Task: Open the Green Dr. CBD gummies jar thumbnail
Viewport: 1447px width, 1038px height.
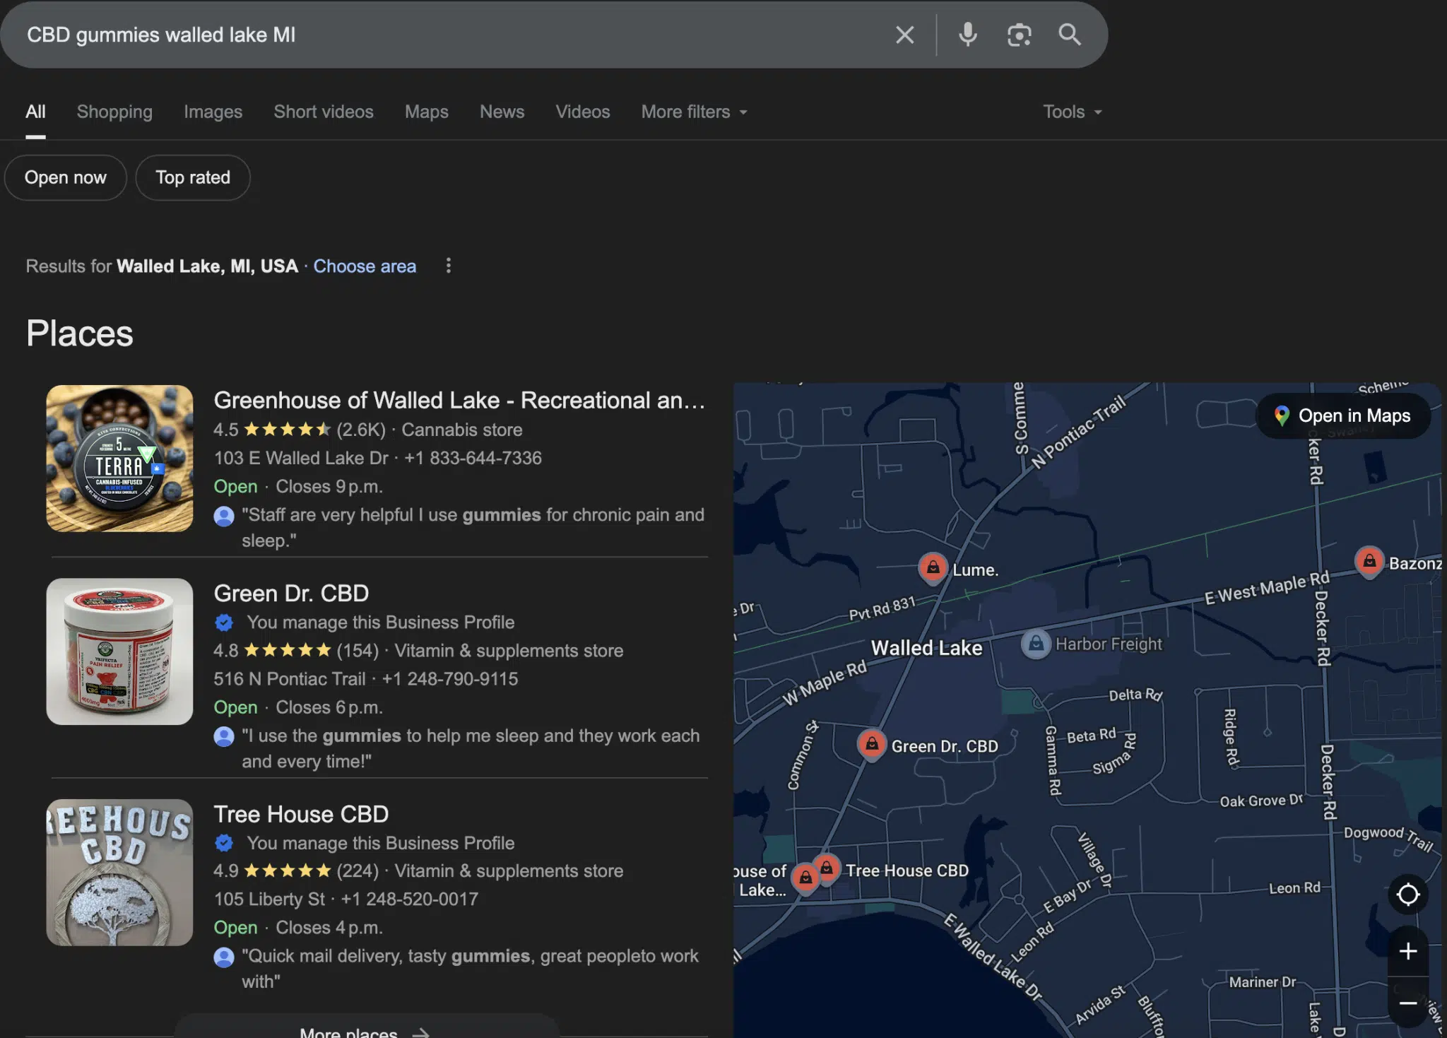Action: [119, 651]
